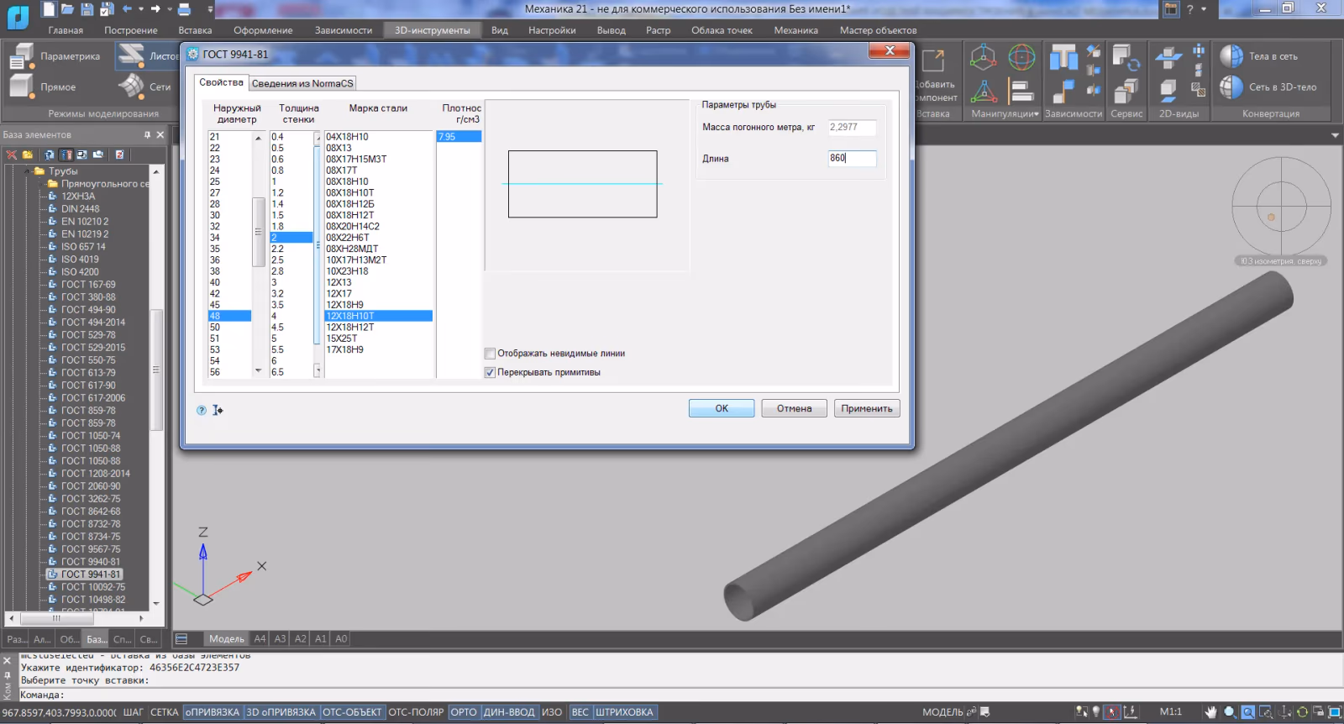Click the Print icon in title bar

[x=184, y=9]
